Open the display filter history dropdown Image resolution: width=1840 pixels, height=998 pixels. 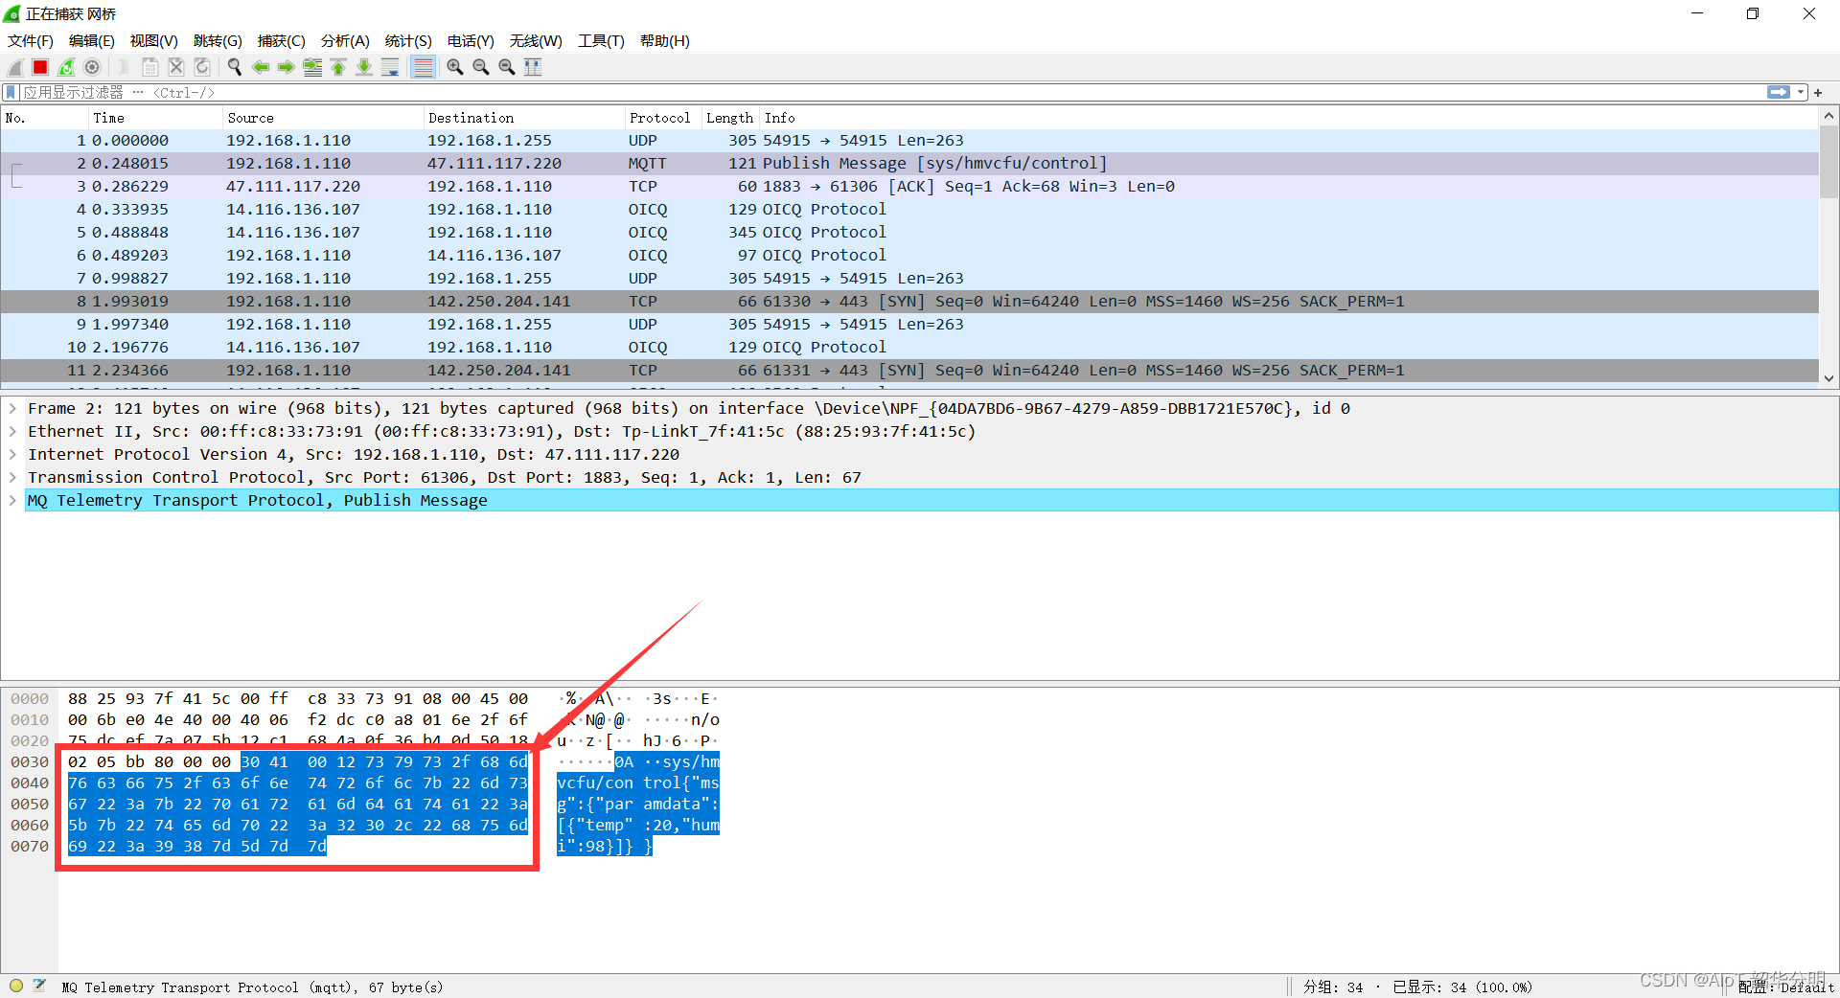pos(1801,93)
